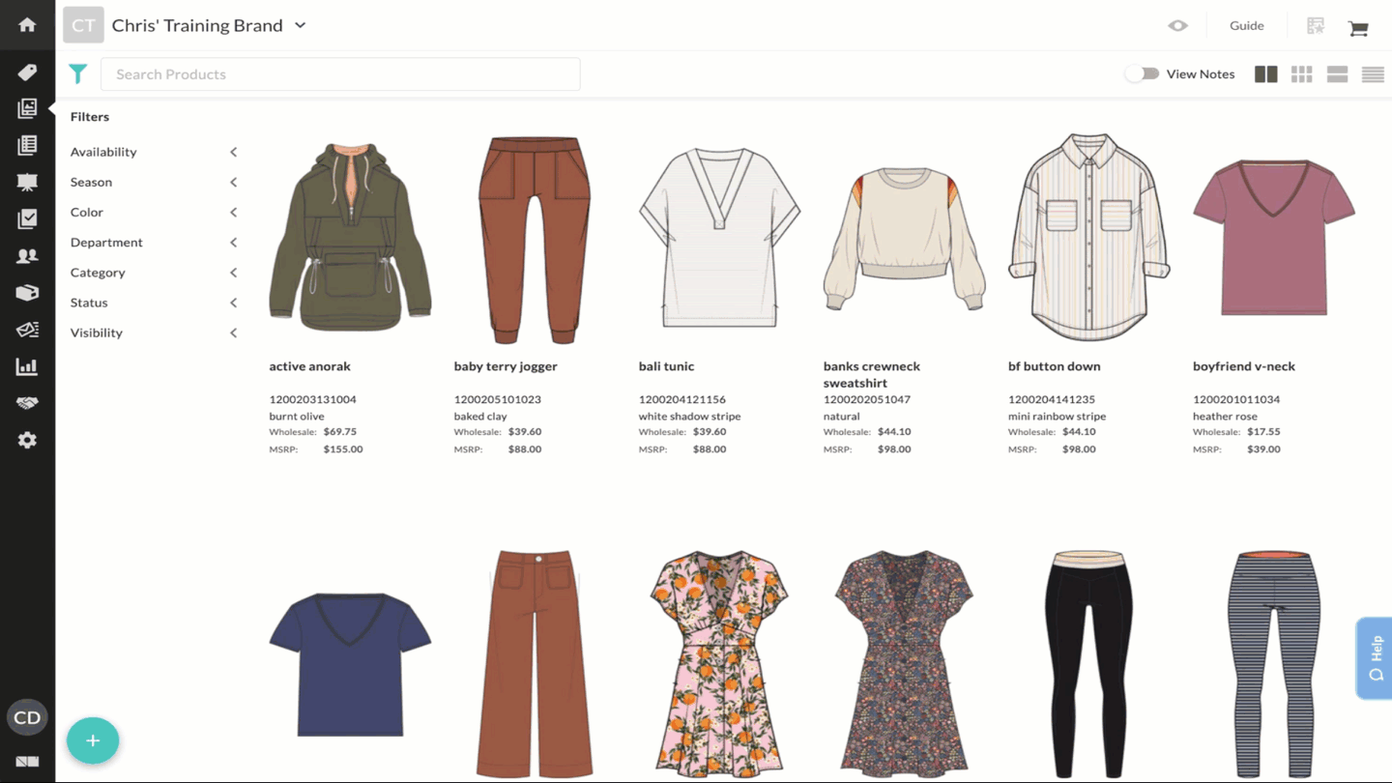Click the eye preview icon
This screenshot has height=783, width=1392.
1177,26
